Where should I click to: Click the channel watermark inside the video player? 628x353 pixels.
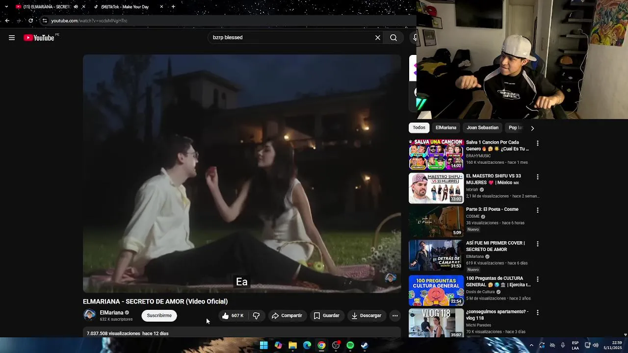pos(391,278)
